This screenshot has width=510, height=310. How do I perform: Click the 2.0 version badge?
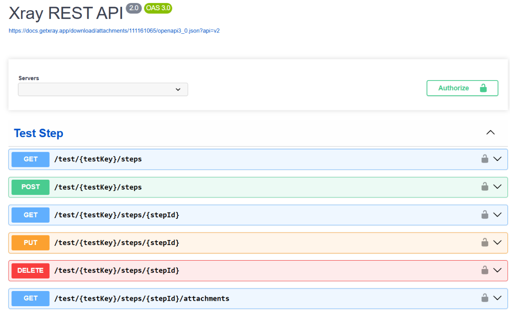pos(134,8)
